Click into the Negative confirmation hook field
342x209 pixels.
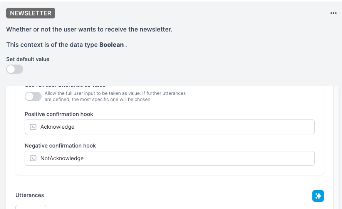tap(169, 158)
